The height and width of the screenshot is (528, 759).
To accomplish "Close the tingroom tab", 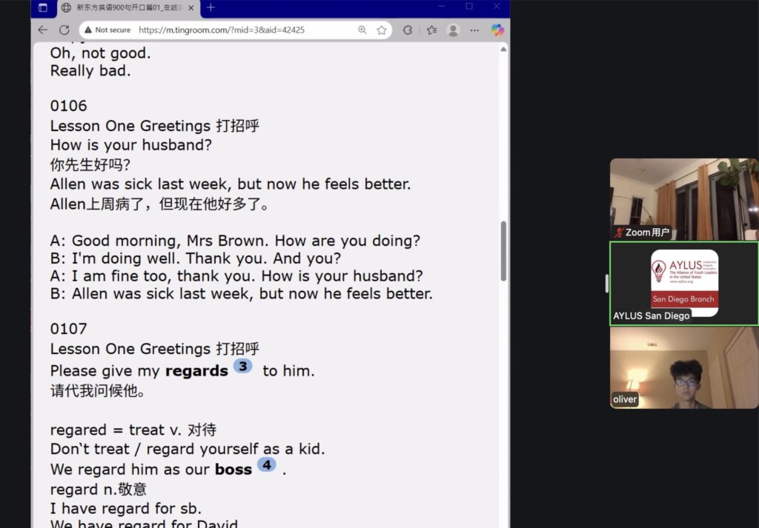I will coord(192,7).
